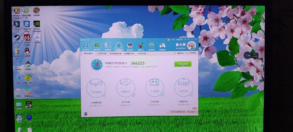Click the Master Lu cartoon avatar
The image size is (293, 132).
tap(191, 46)
